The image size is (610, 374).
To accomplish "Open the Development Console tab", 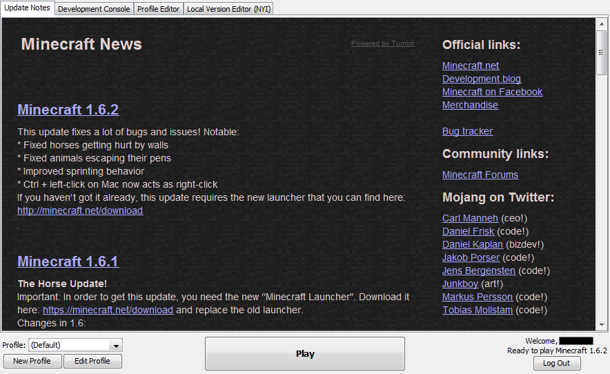I will (94, 9).
